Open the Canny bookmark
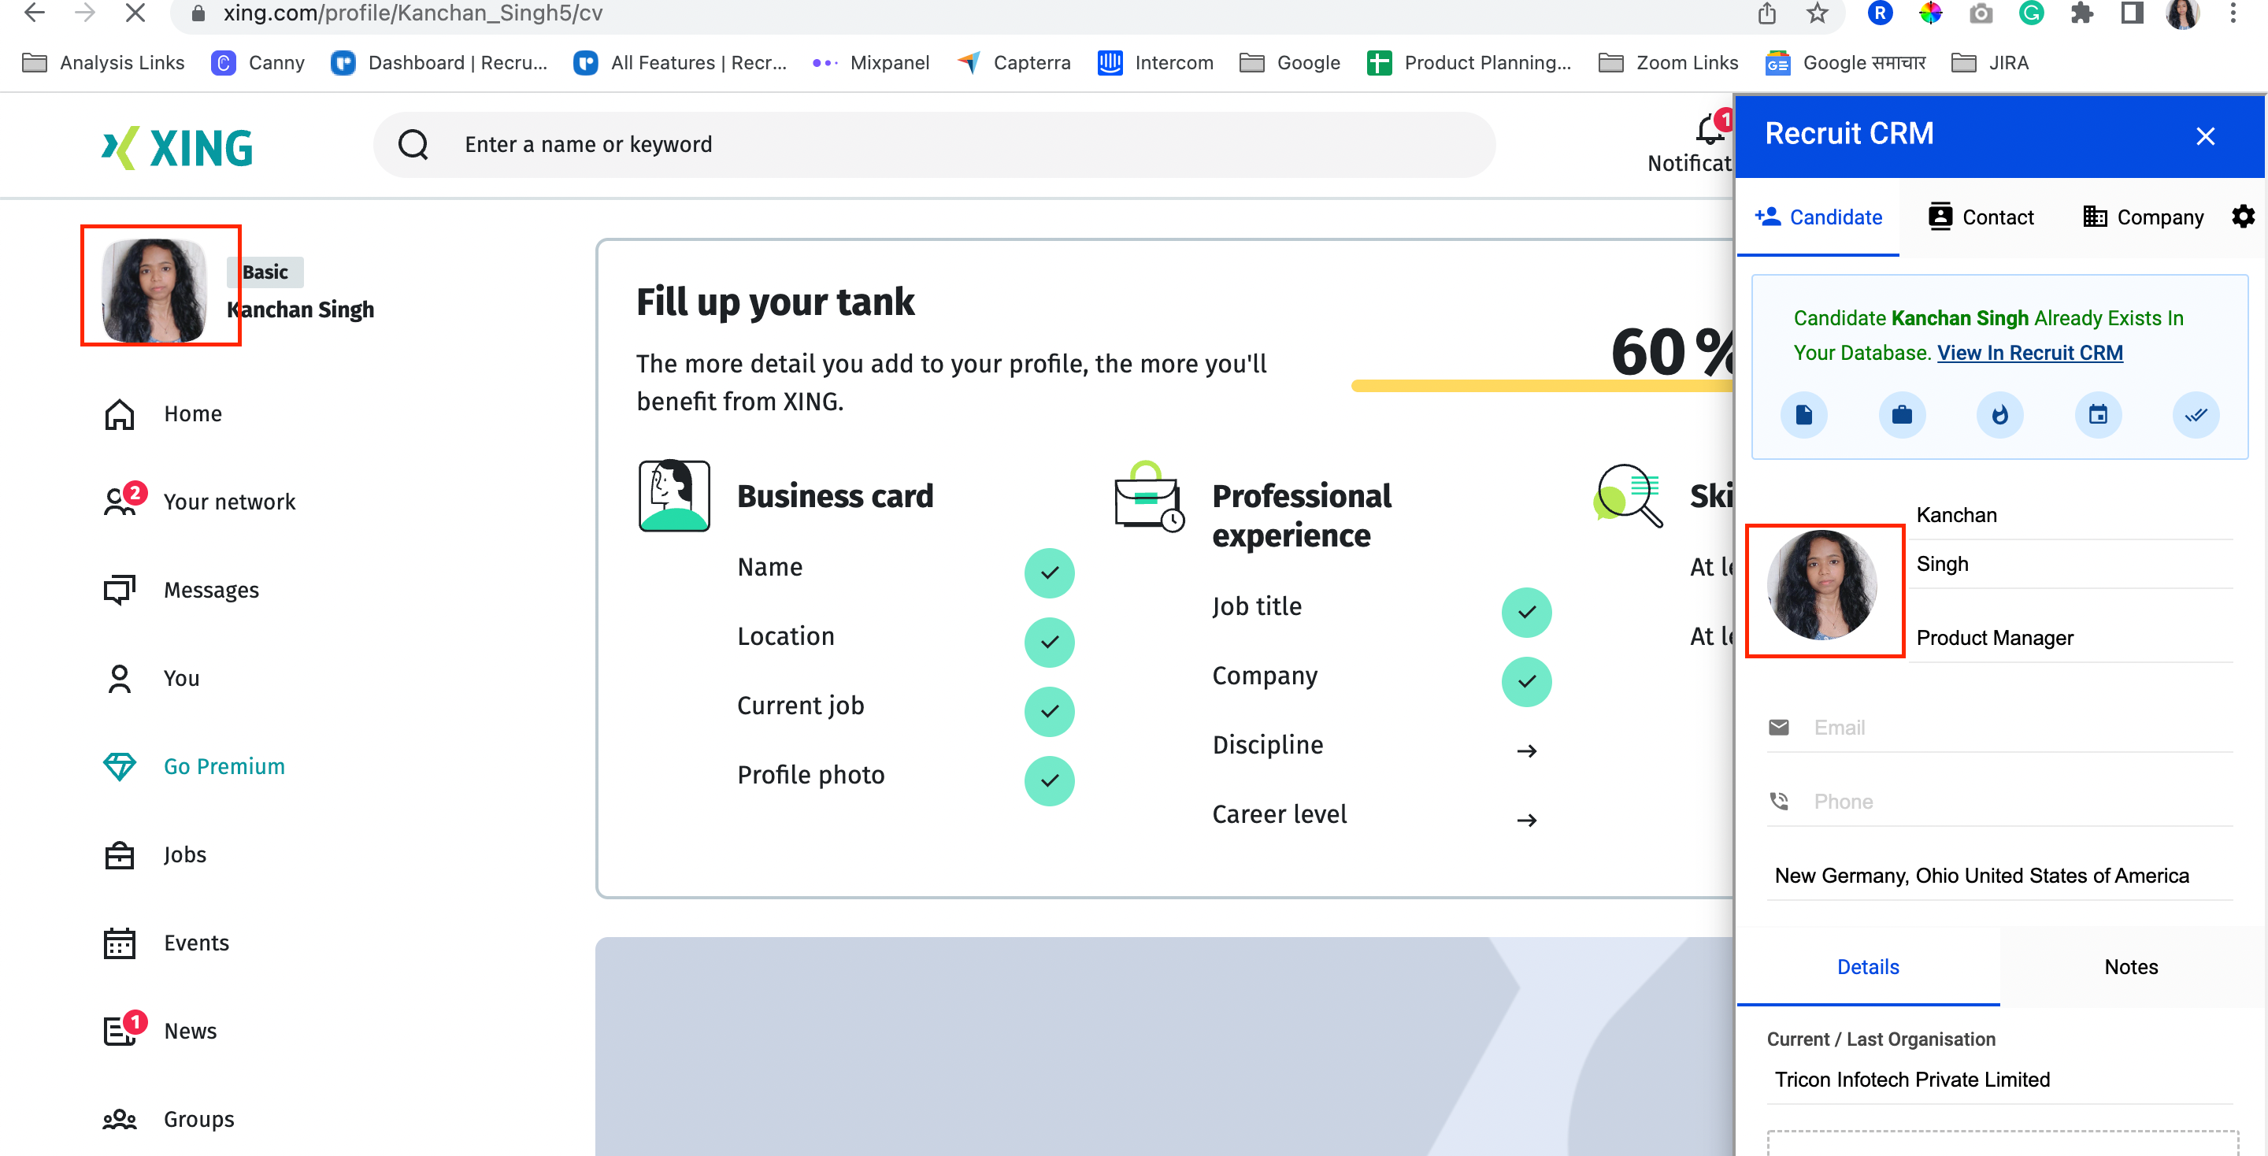 [x=258, y=62]
